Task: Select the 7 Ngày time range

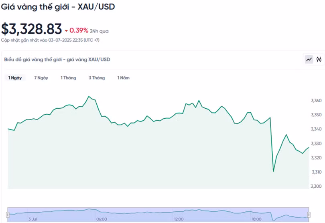Action: (x=41, y=78)
